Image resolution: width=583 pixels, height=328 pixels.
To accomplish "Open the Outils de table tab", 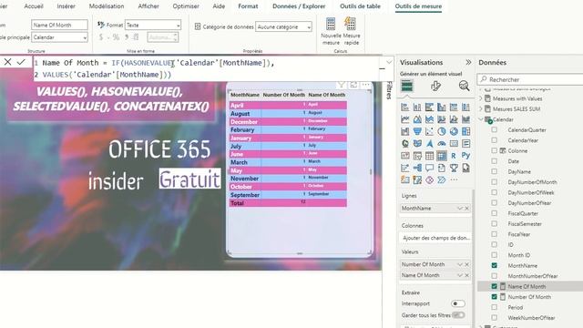I will pyautogui.click(x=360, y=6).
